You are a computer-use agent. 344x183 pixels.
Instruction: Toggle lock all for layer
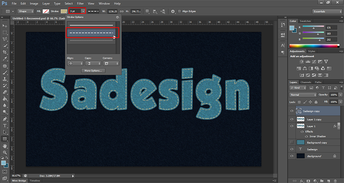(316, 102)
